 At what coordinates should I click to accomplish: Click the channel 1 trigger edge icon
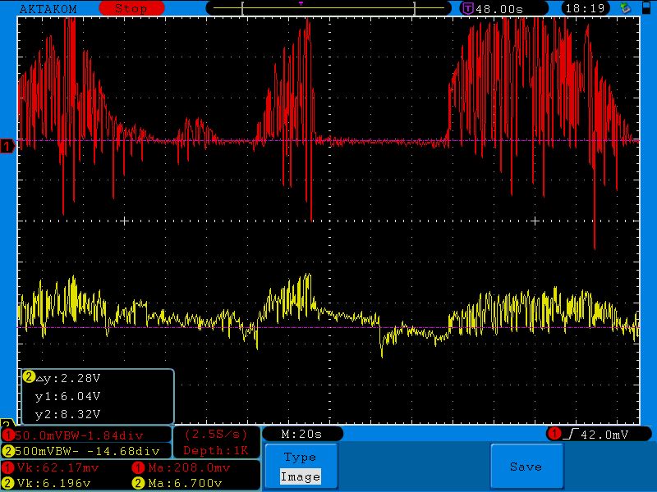569,434
